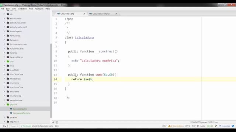Select the herenciaMarvel folder icon
The width and height of the screenshot is (236, 132).
pyautogui.click(x=8, y=57)
